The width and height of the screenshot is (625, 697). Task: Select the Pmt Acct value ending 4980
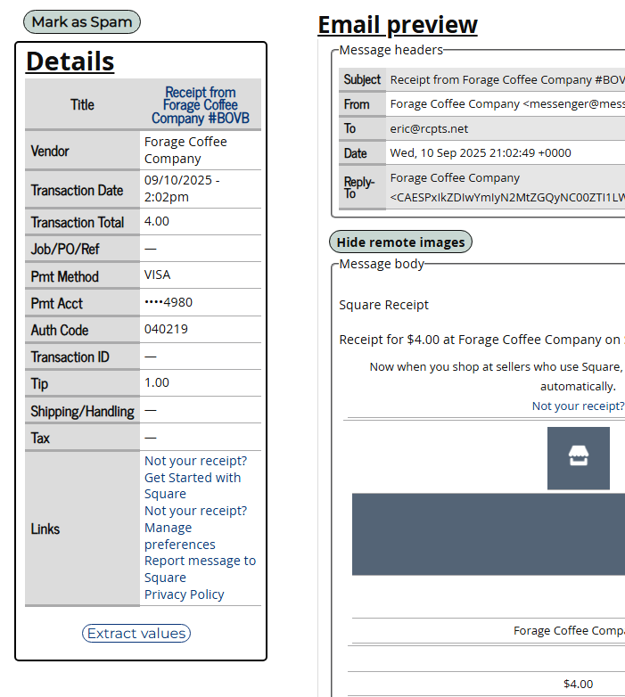coord(168,302)
